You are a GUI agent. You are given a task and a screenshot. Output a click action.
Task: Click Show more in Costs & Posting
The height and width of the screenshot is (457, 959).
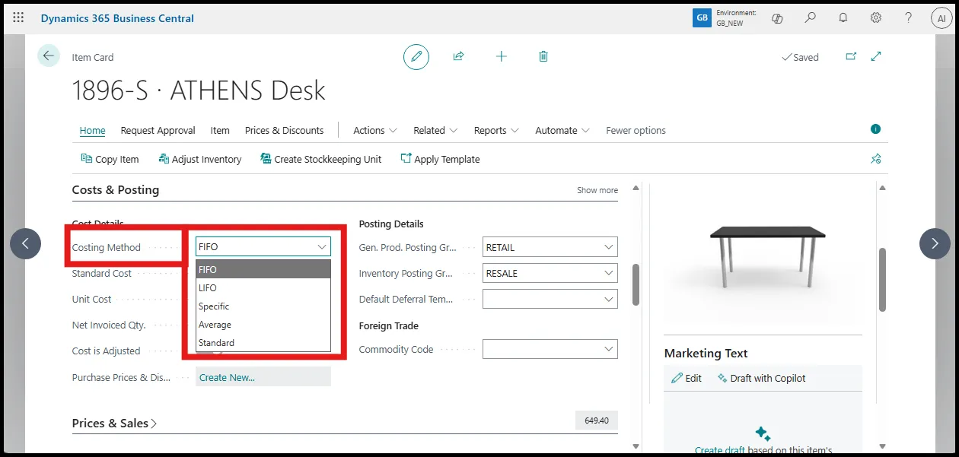click(x=597, y=190)
